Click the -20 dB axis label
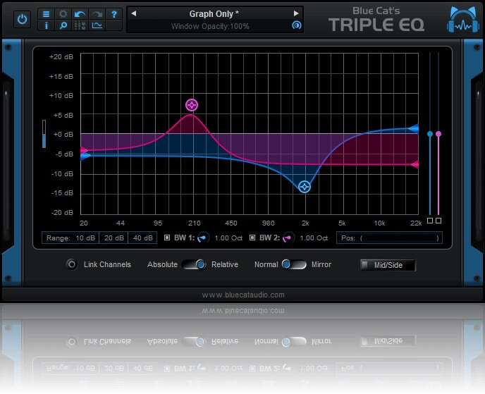This screenshot has width=485, height=394. tap(62, 212)
